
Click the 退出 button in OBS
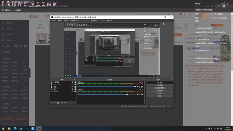[160, 96]
